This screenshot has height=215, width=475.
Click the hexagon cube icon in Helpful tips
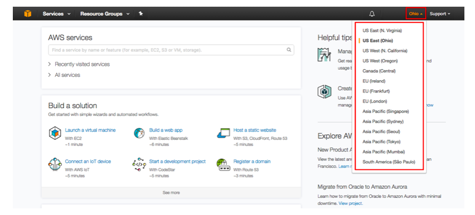pos(324,92)
